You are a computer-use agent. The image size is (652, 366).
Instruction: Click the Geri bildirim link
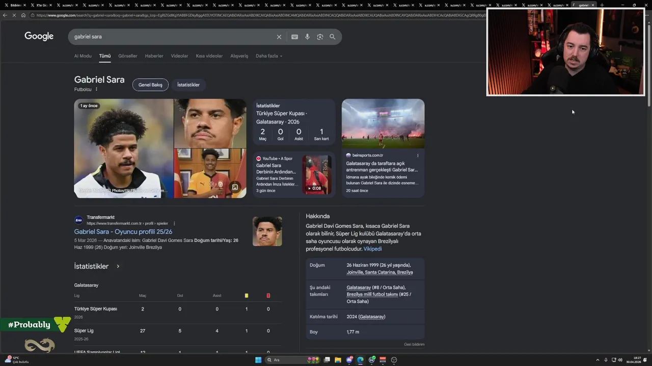(414, 344)
